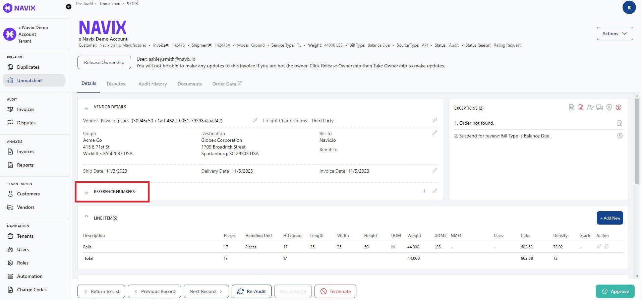This screenshot has width=642, height=300.
Task: Click the NAVIX logo in the sidebar
Action: (19, 8)
